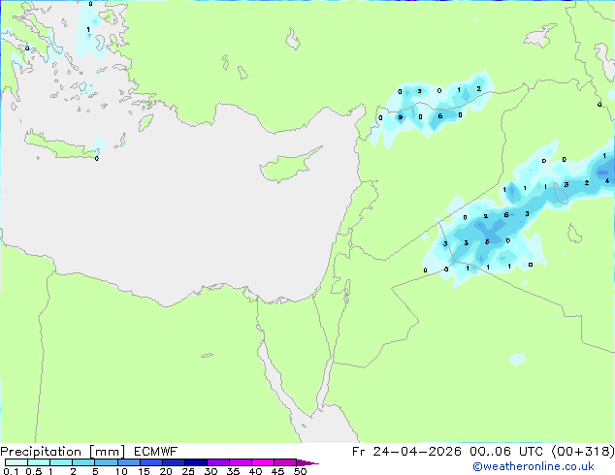The height and width of the screenshot is (475, 615).
Task: Click the 2–5 mm legend swatch
Action: coord(83,462)
